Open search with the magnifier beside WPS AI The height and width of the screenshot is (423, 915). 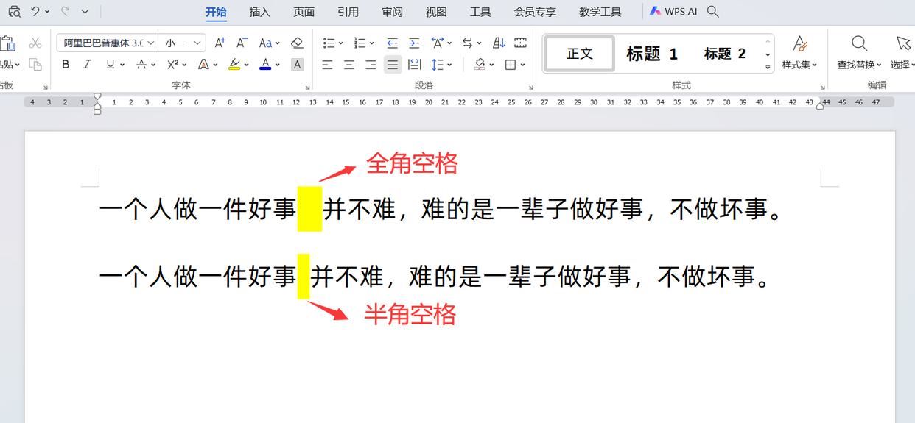click(x=712, y=12)
